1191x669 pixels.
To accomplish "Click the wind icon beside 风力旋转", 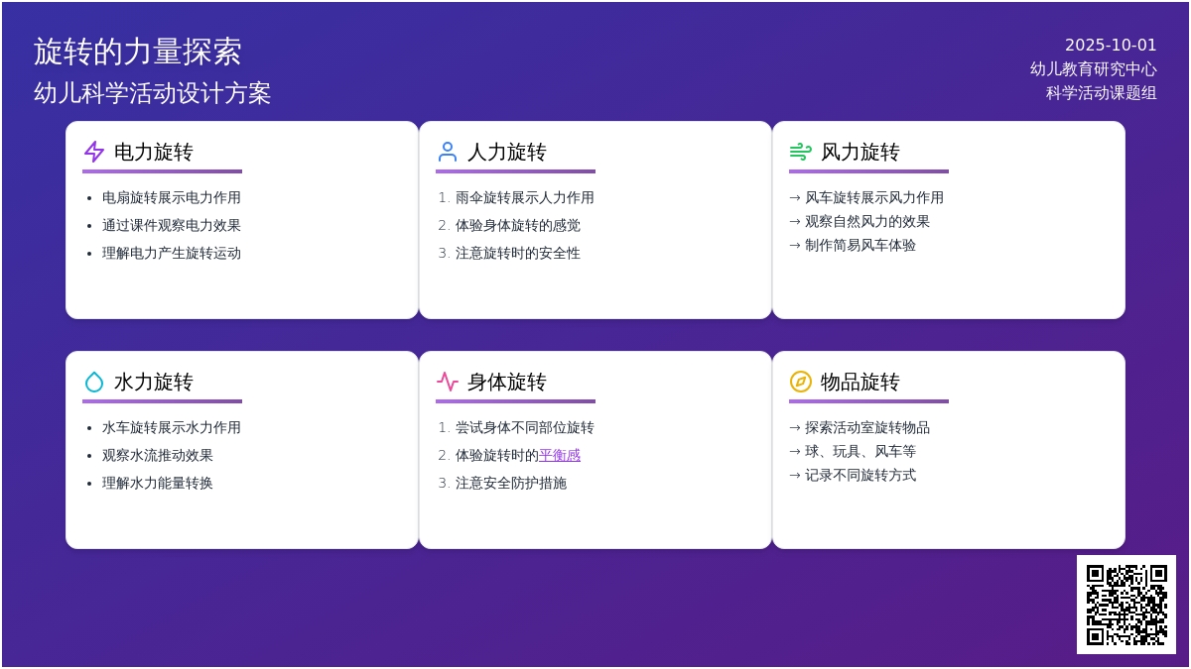I will [x=800, y=152].
